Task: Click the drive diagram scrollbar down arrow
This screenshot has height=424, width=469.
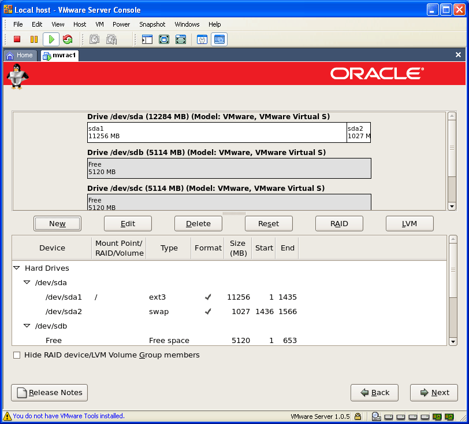Action: coord(452,207)
